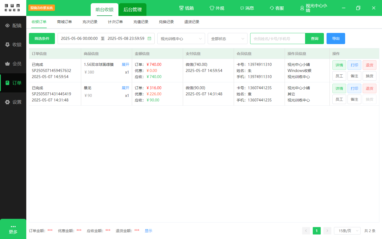Contact 客服 customer service

[277, 8]
